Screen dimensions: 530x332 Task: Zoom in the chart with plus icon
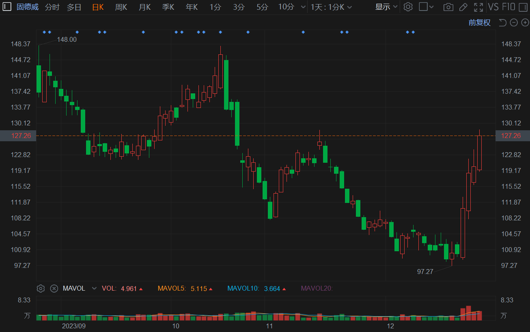[x=525, y=22]
